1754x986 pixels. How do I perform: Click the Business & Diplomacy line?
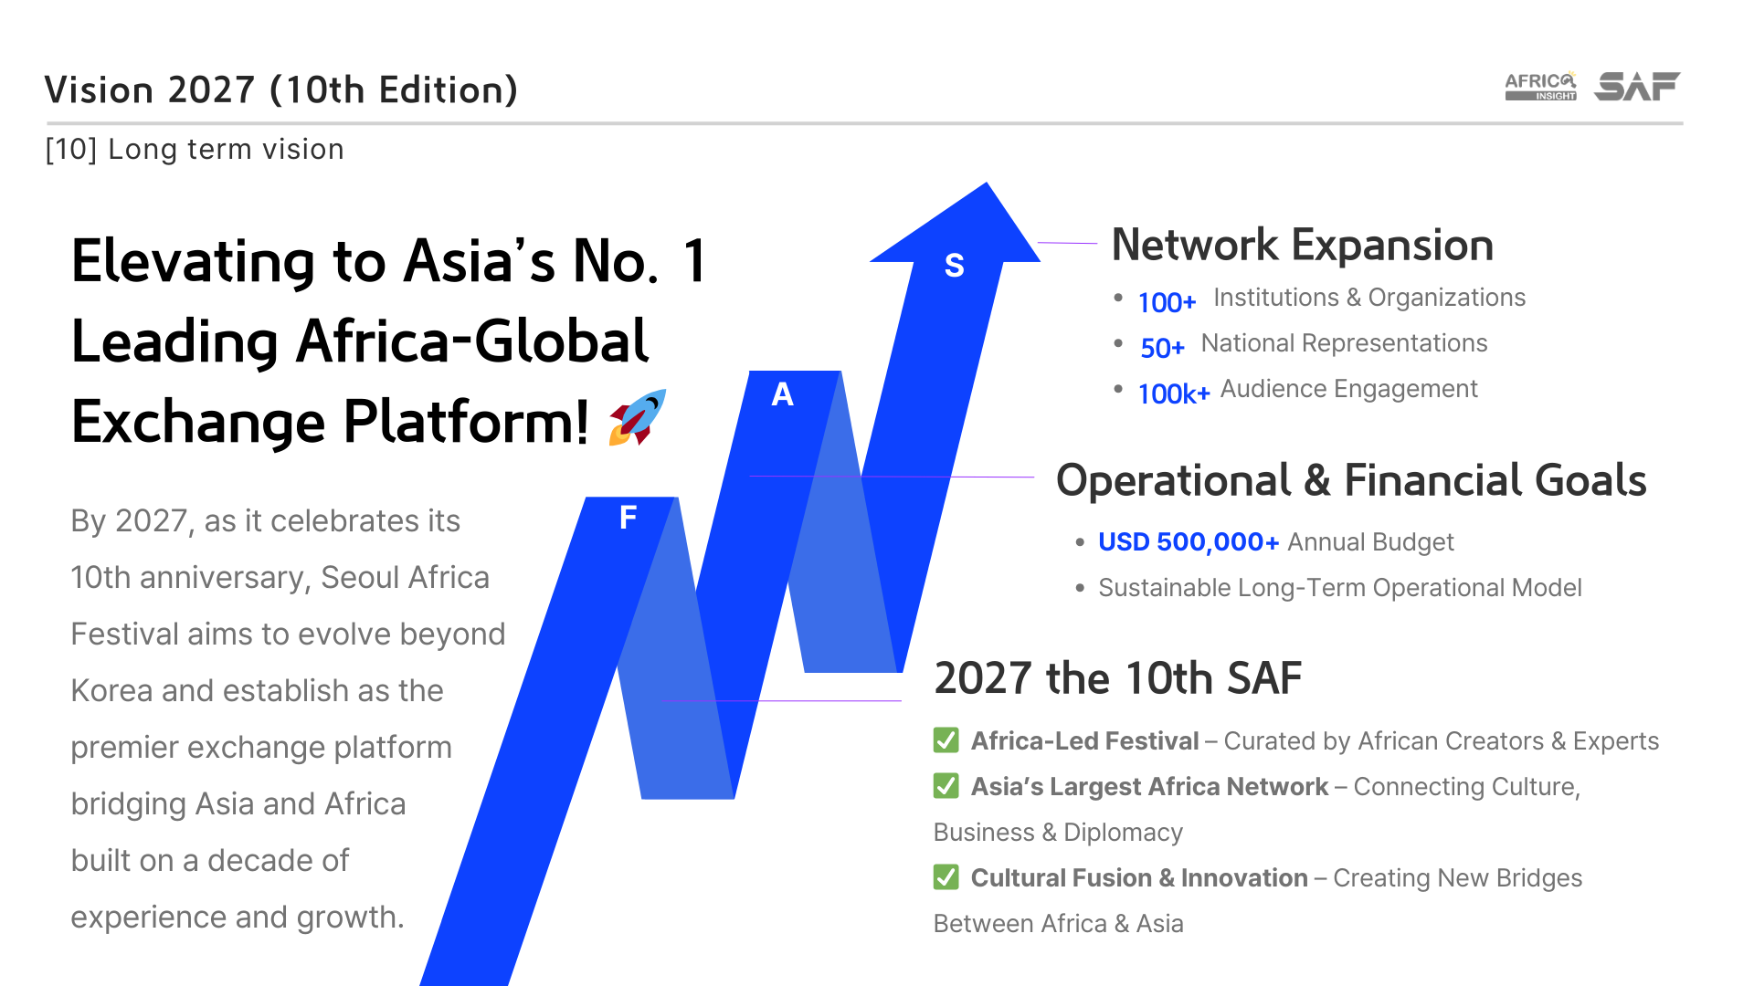click(x=1058, y=833)
